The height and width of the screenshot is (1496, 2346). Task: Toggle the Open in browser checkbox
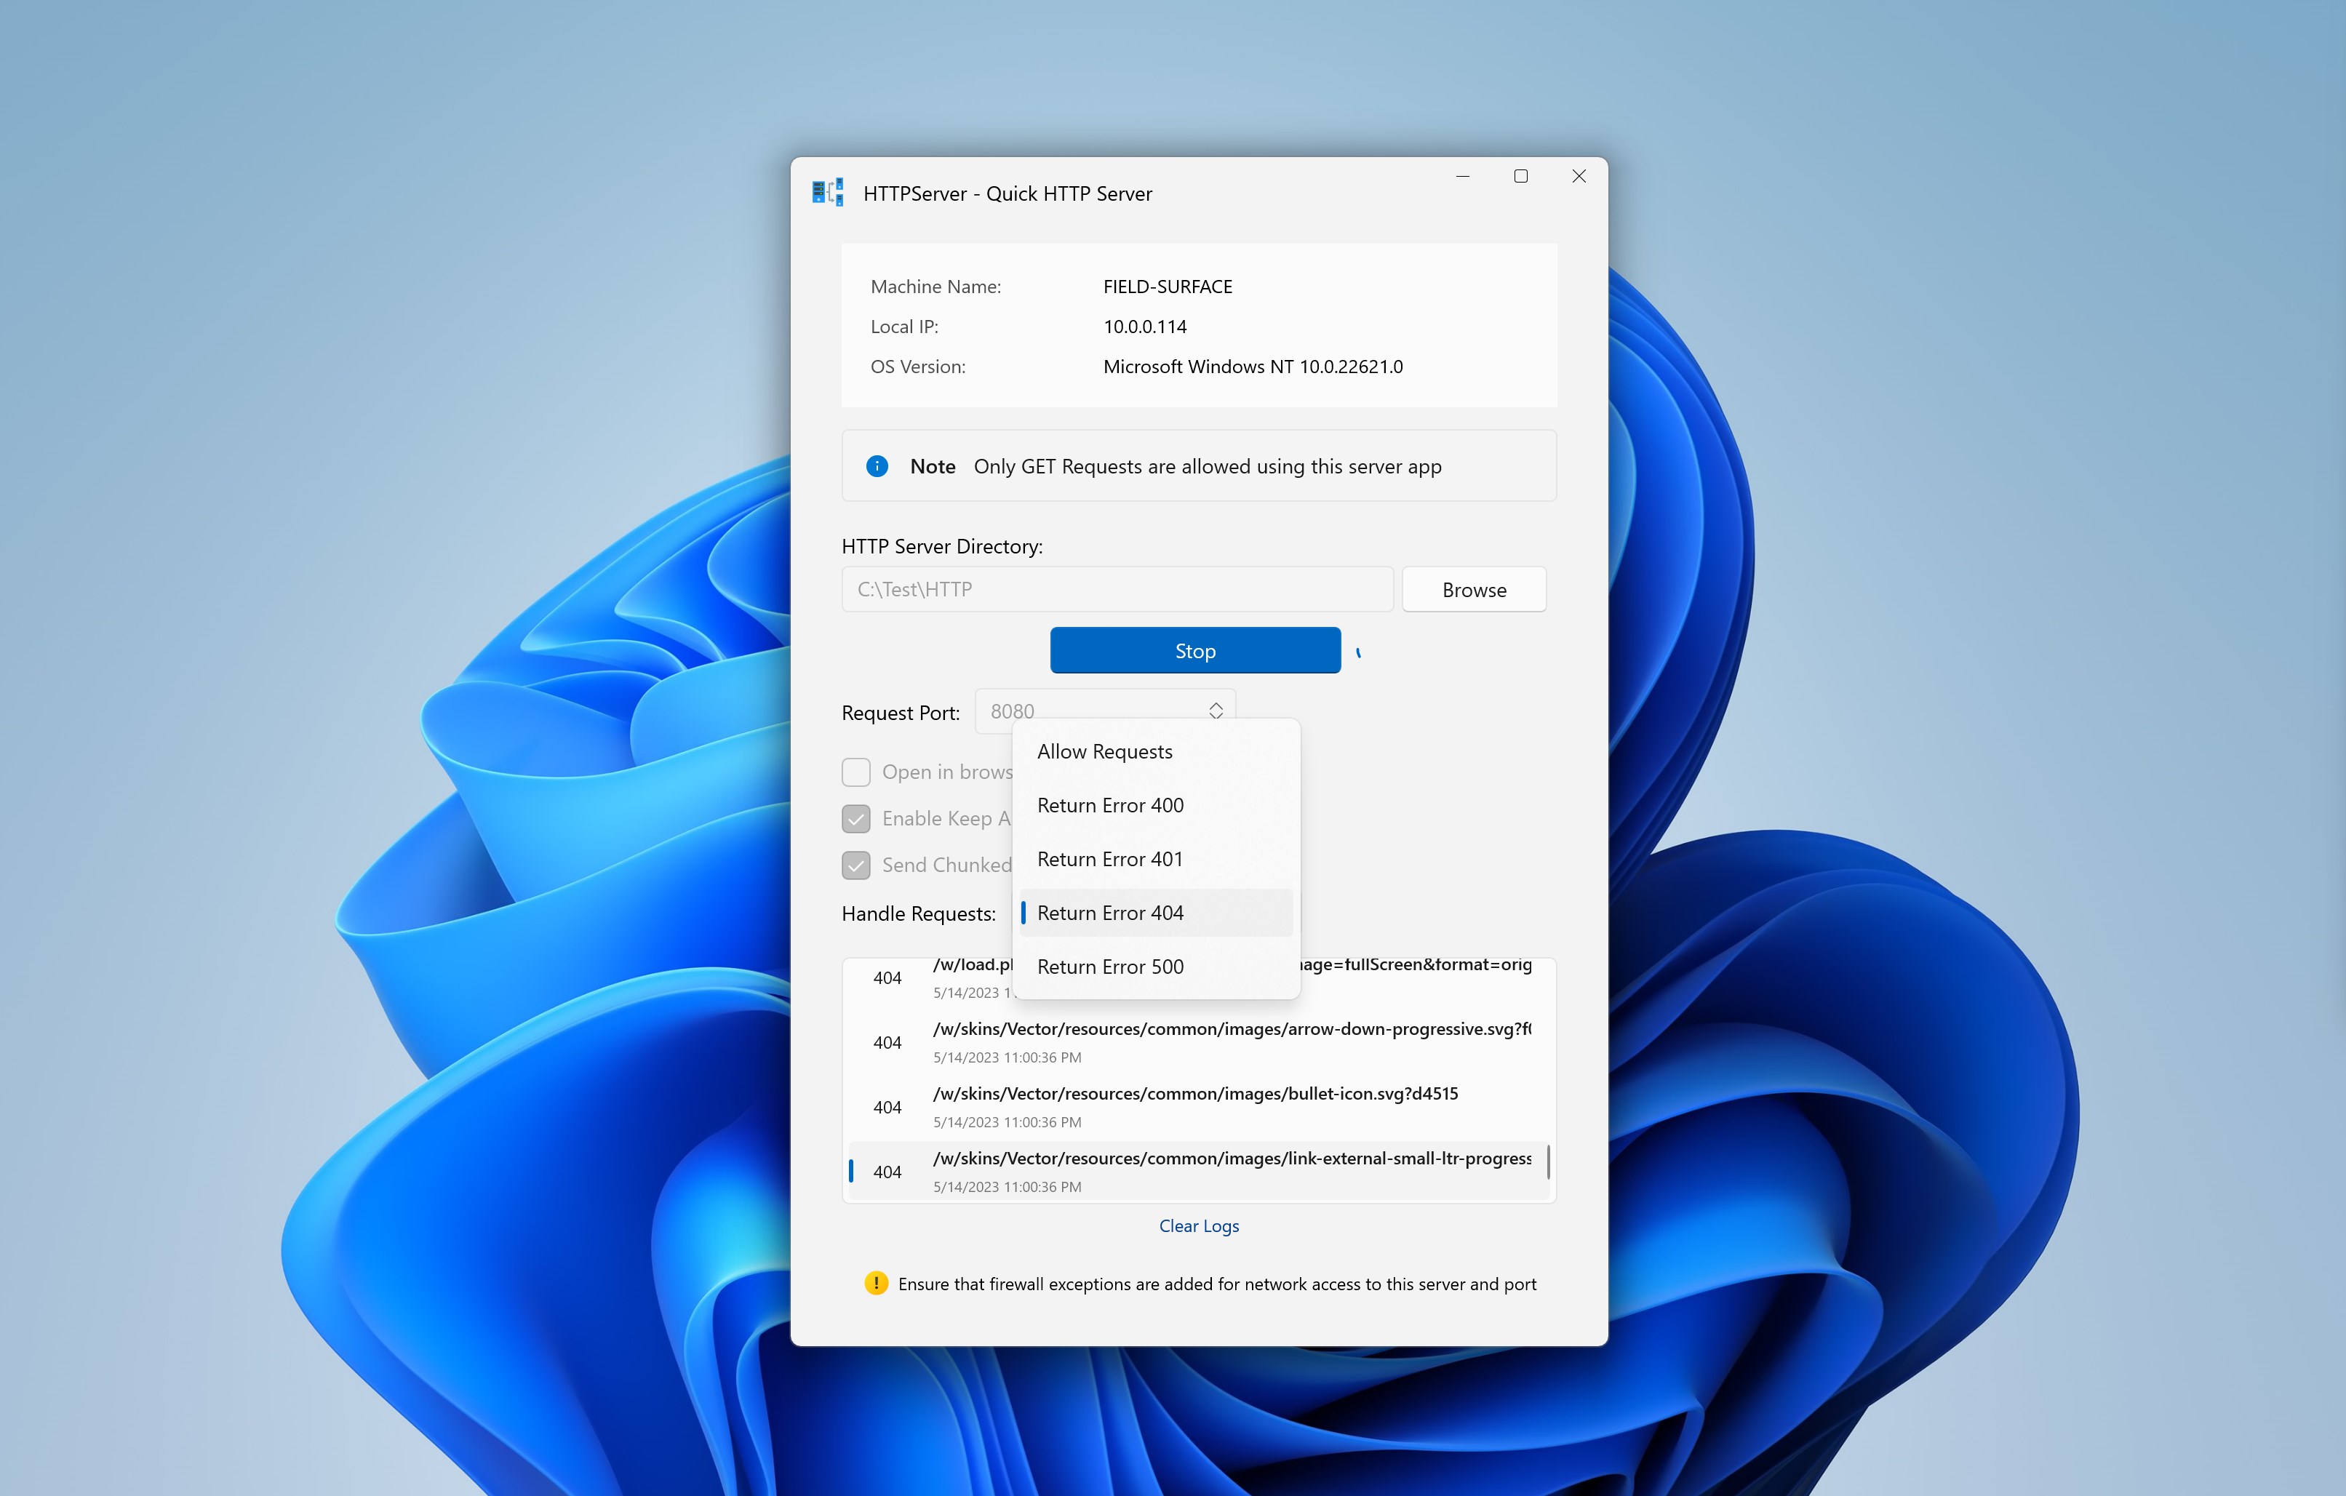click(855, 772)
